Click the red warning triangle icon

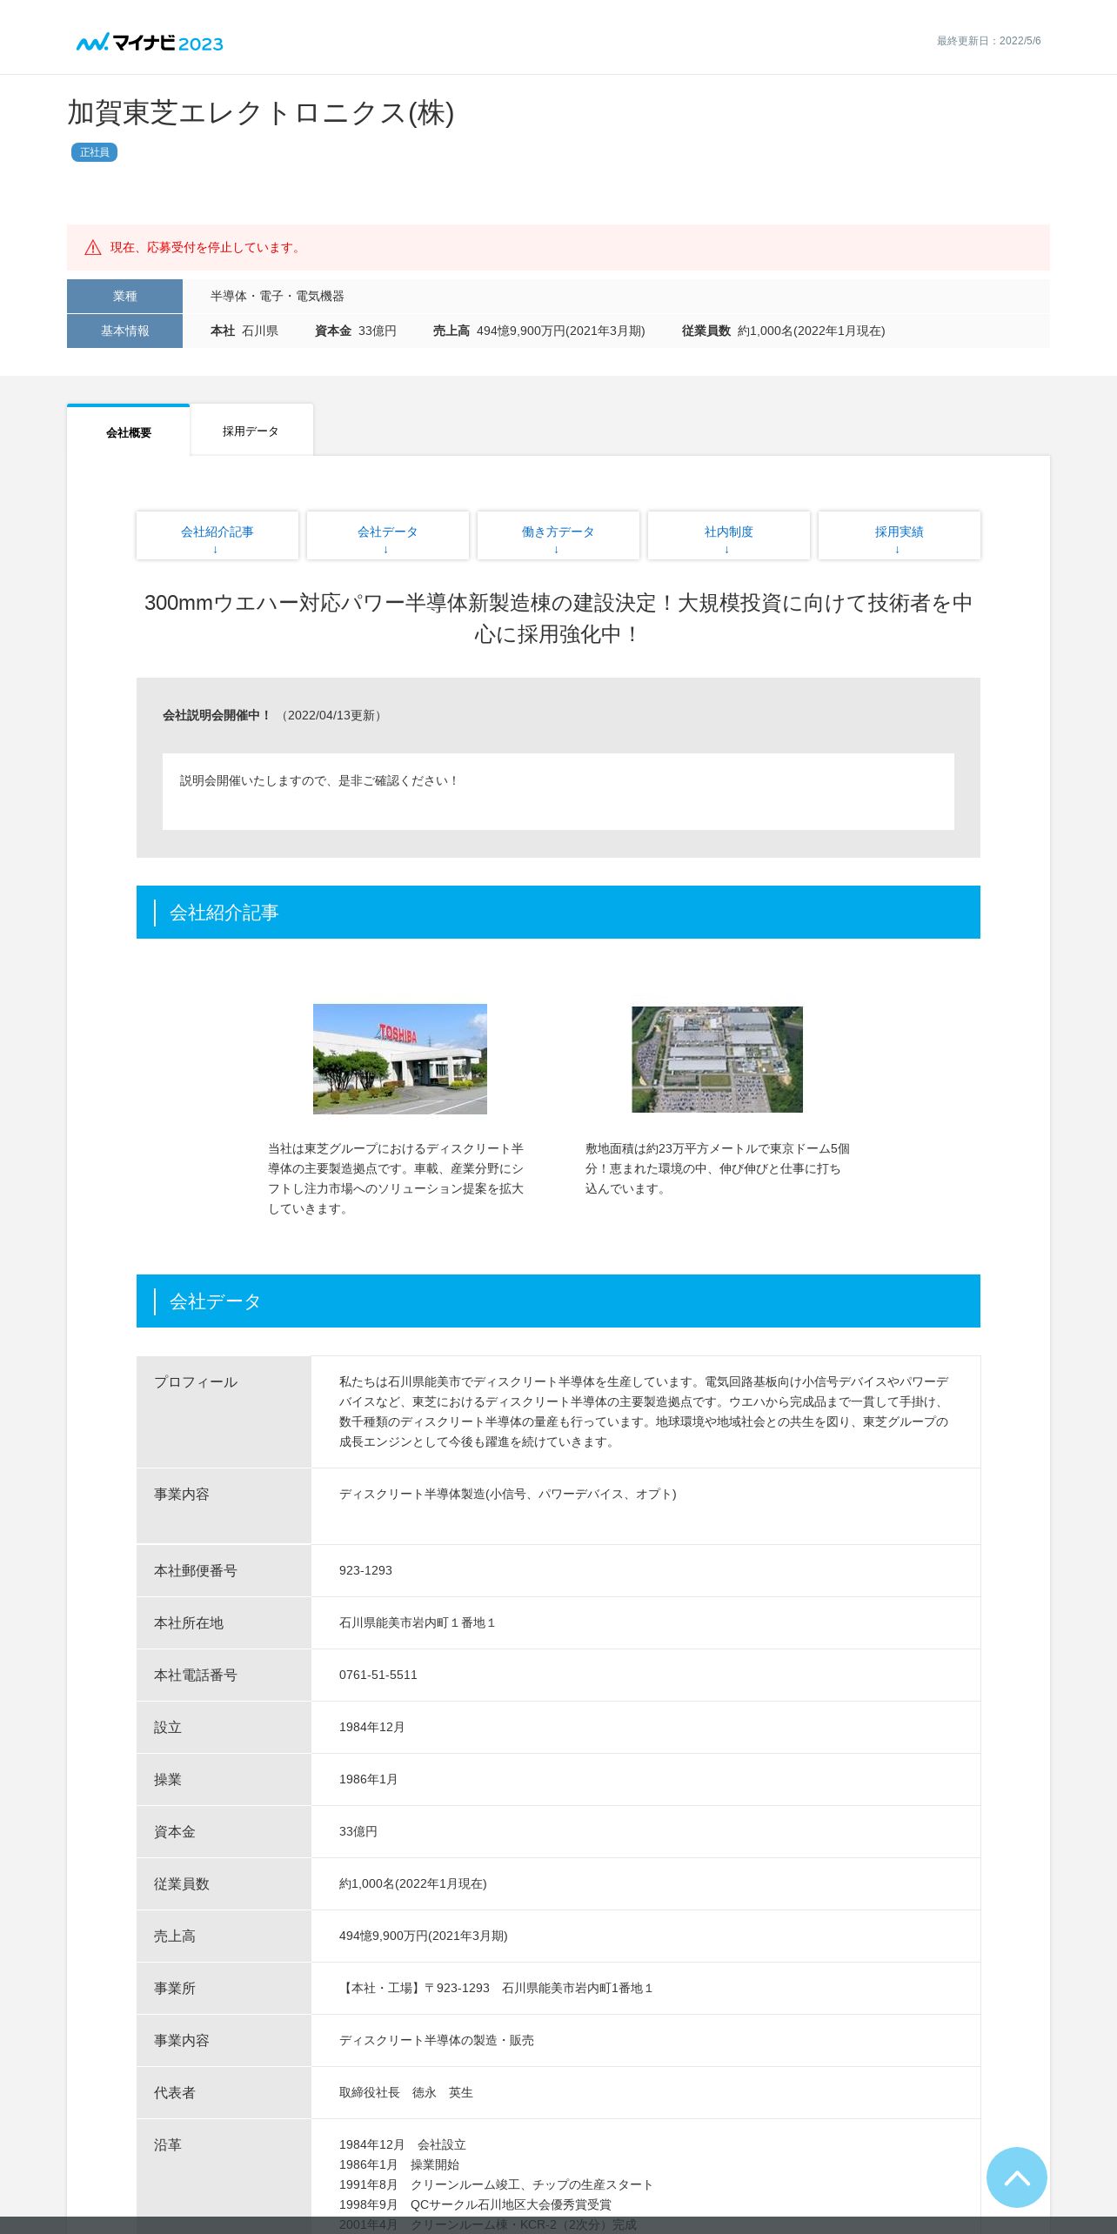click(93, 248)
